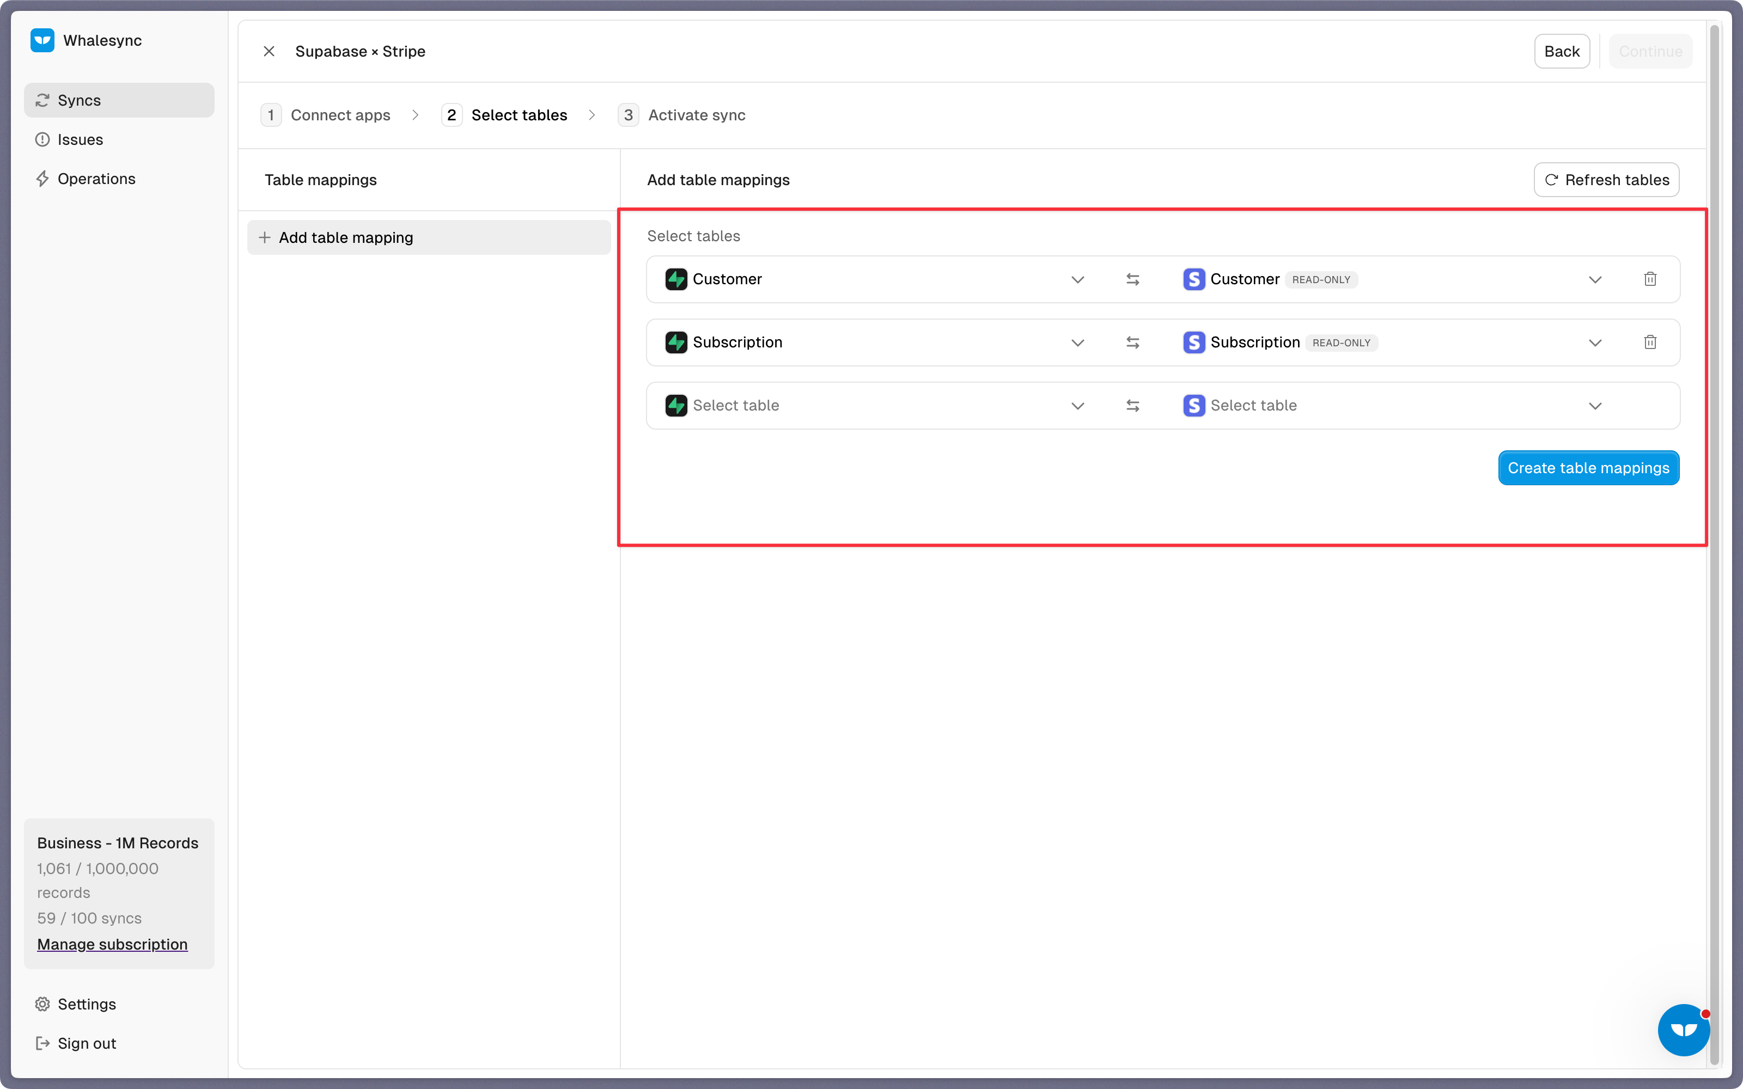Click the Supabase icon in the empty row

[677, 406]
